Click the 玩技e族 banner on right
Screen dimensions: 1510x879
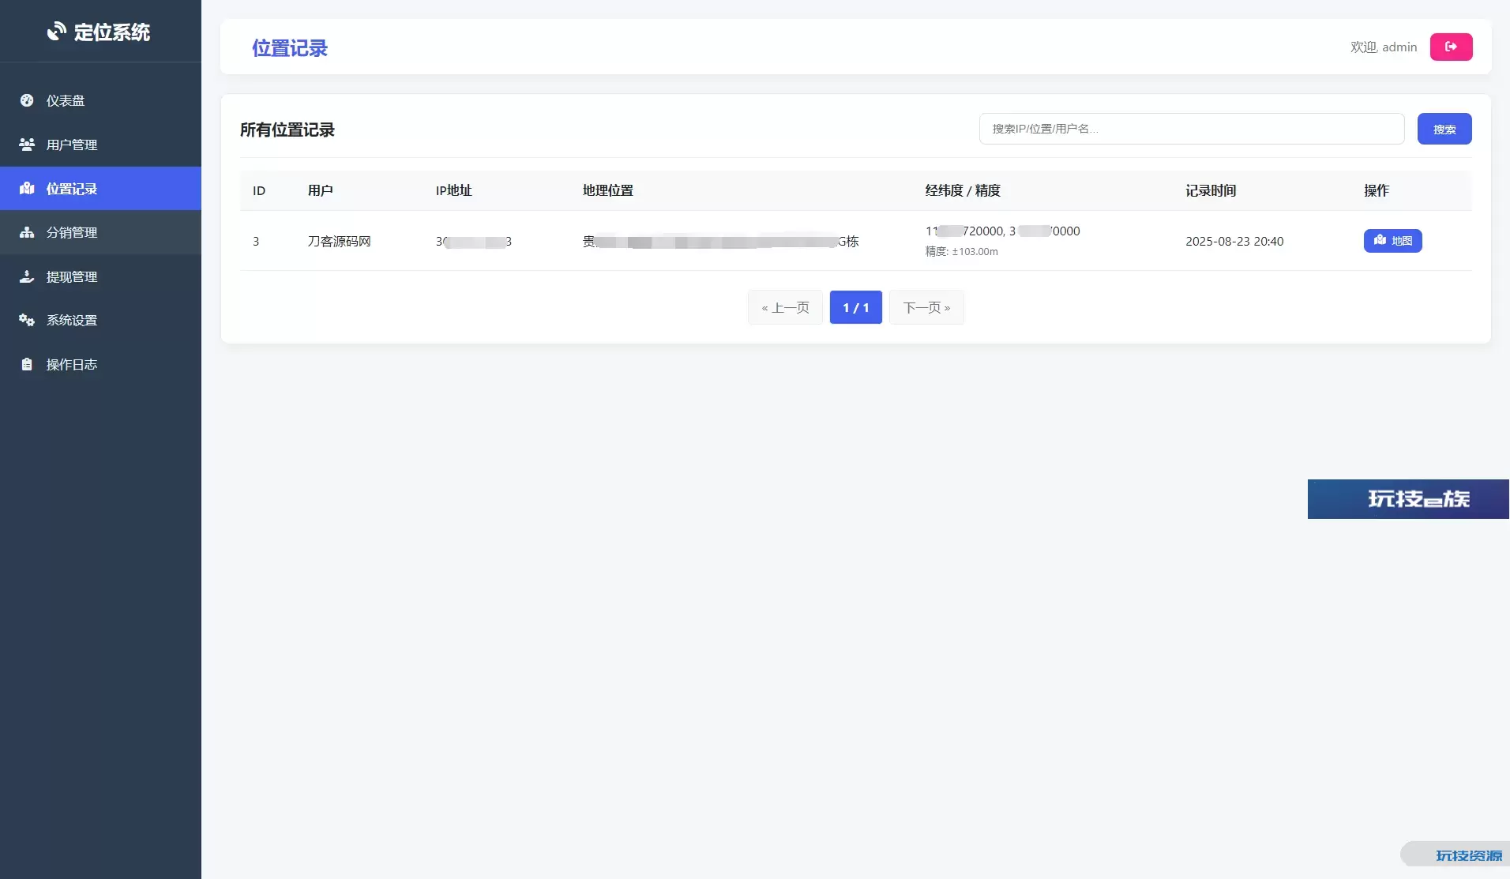click(x=1408, y=499)
